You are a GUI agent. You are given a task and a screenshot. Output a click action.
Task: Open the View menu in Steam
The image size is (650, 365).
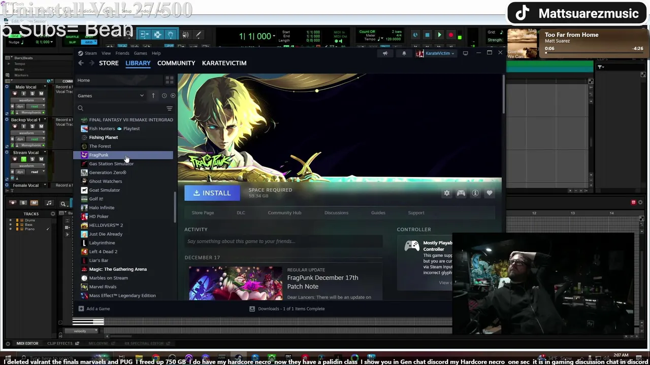click(106, 53)
